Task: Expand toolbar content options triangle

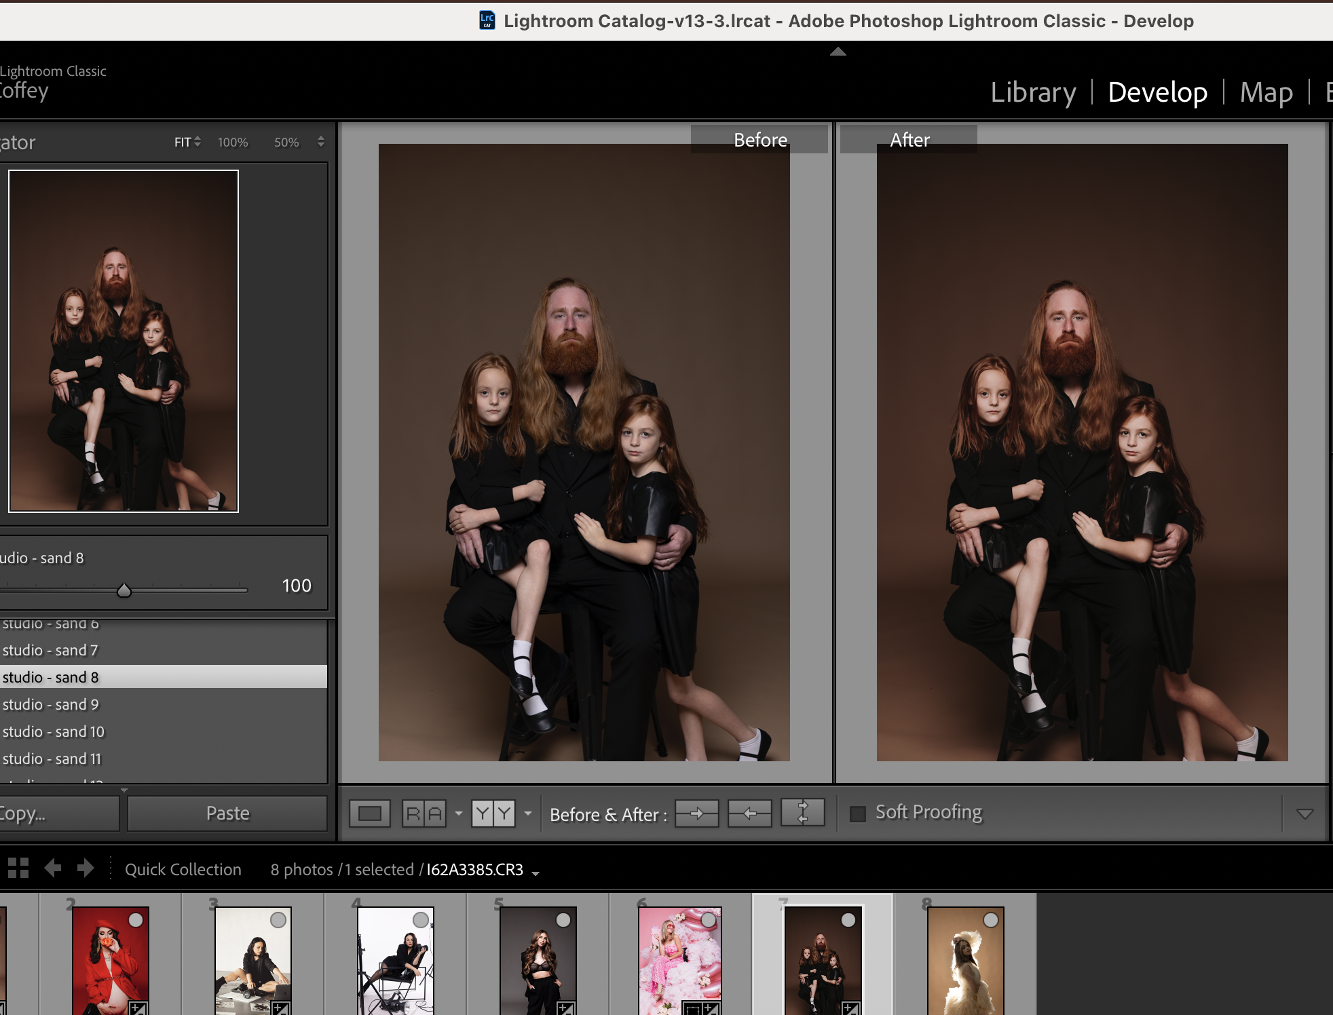Action: point(1304,813)
